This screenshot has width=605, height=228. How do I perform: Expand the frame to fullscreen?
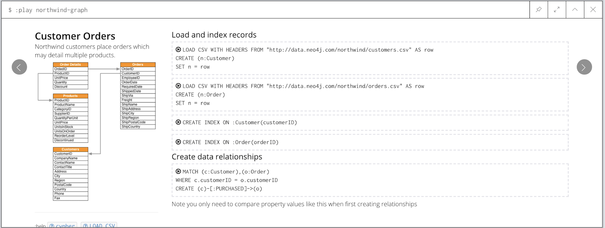[557, 9]
